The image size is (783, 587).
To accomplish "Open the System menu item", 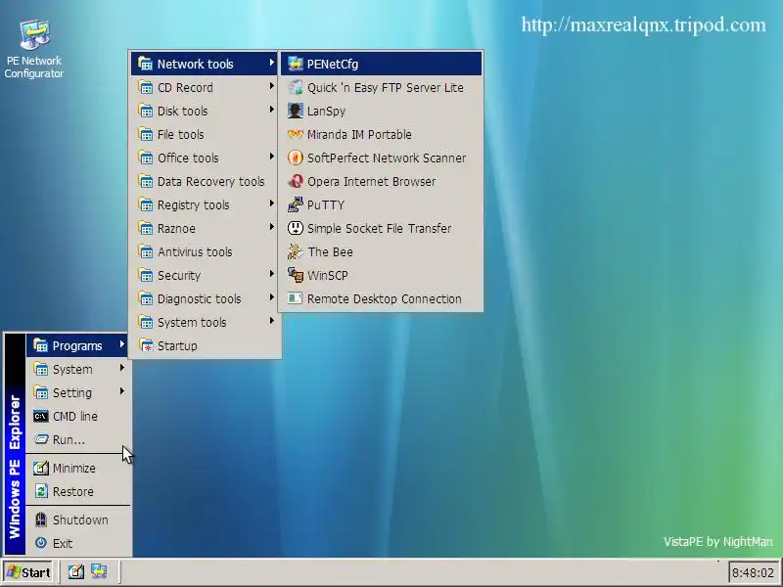I will 77,369.
